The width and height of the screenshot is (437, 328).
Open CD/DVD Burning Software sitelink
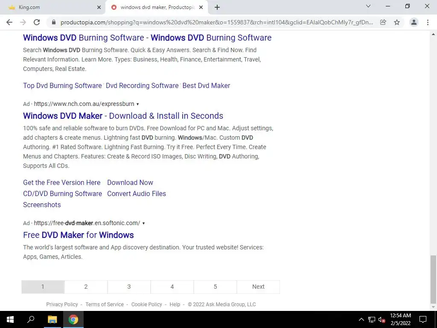[62, 193]
